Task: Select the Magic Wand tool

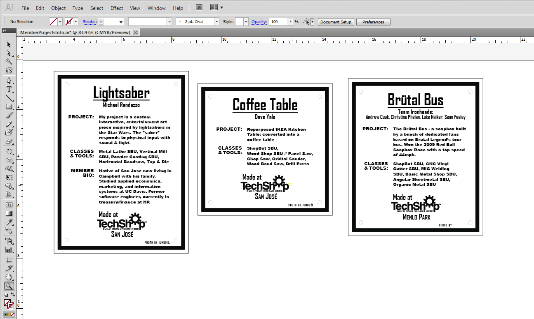Action: [x=9, y=61]
